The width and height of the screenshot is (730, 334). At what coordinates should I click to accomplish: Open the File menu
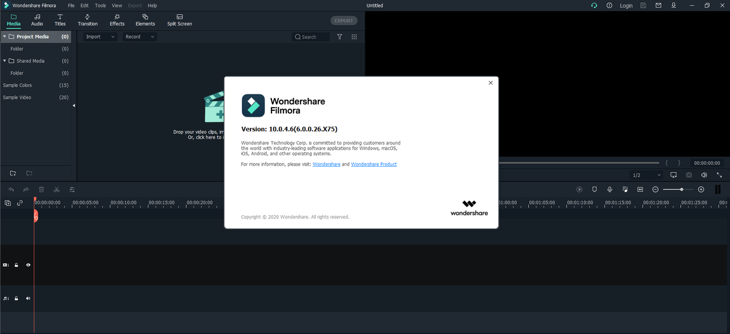pos(71,6)
